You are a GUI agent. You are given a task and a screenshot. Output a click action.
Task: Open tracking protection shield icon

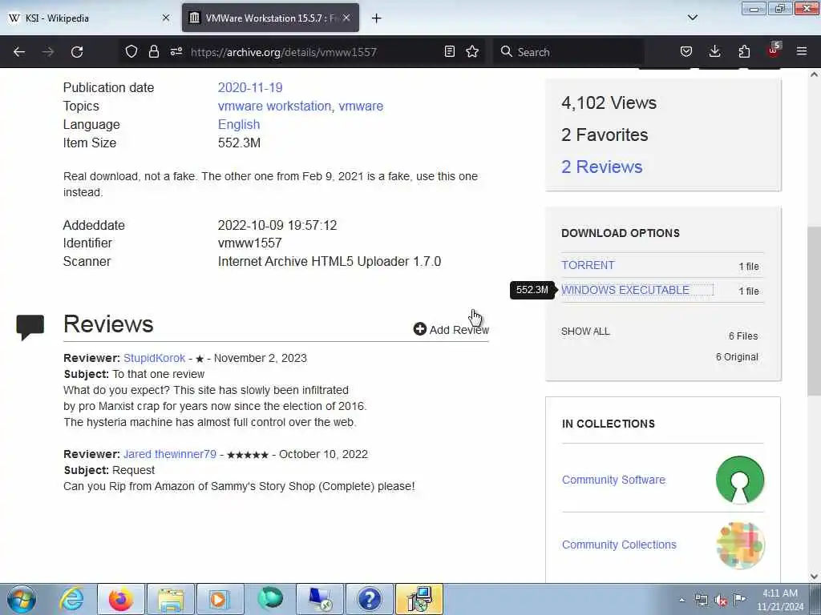pyautogui.click(x=131, y=51)
